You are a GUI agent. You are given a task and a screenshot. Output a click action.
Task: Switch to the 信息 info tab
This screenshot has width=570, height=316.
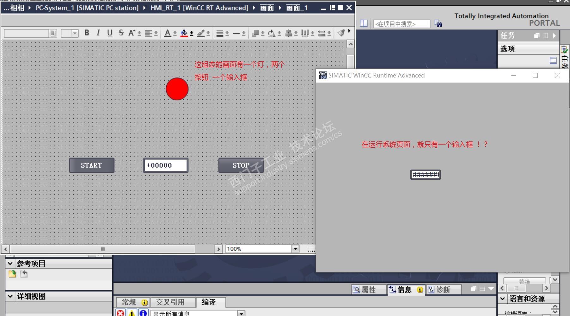click(406, 289)
